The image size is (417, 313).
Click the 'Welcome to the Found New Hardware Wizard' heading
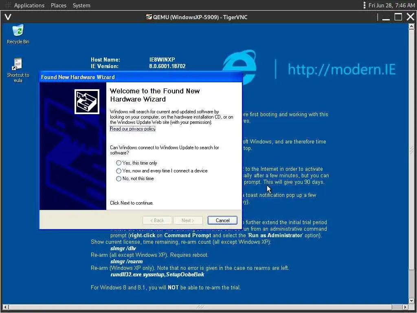coord(155,95)
